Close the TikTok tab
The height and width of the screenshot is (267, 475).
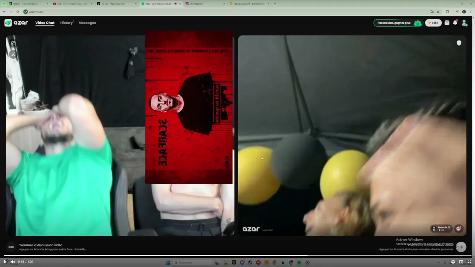click(136, 4)
